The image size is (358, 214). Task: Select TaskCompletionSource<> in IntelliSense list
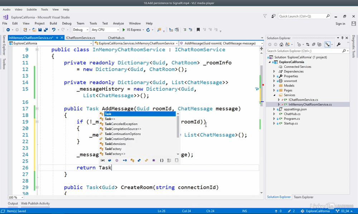tap(123, 129)
